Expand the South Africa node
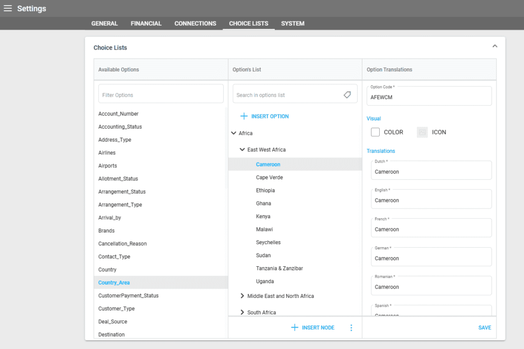This screenshot has height=349, width=524. pyautogui.click(x=243, y=312)
